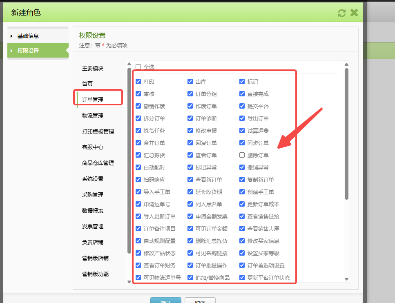Select the 采购管理 module
The height and width of the screenshot is (303, 395).
(x=98, y=195)
